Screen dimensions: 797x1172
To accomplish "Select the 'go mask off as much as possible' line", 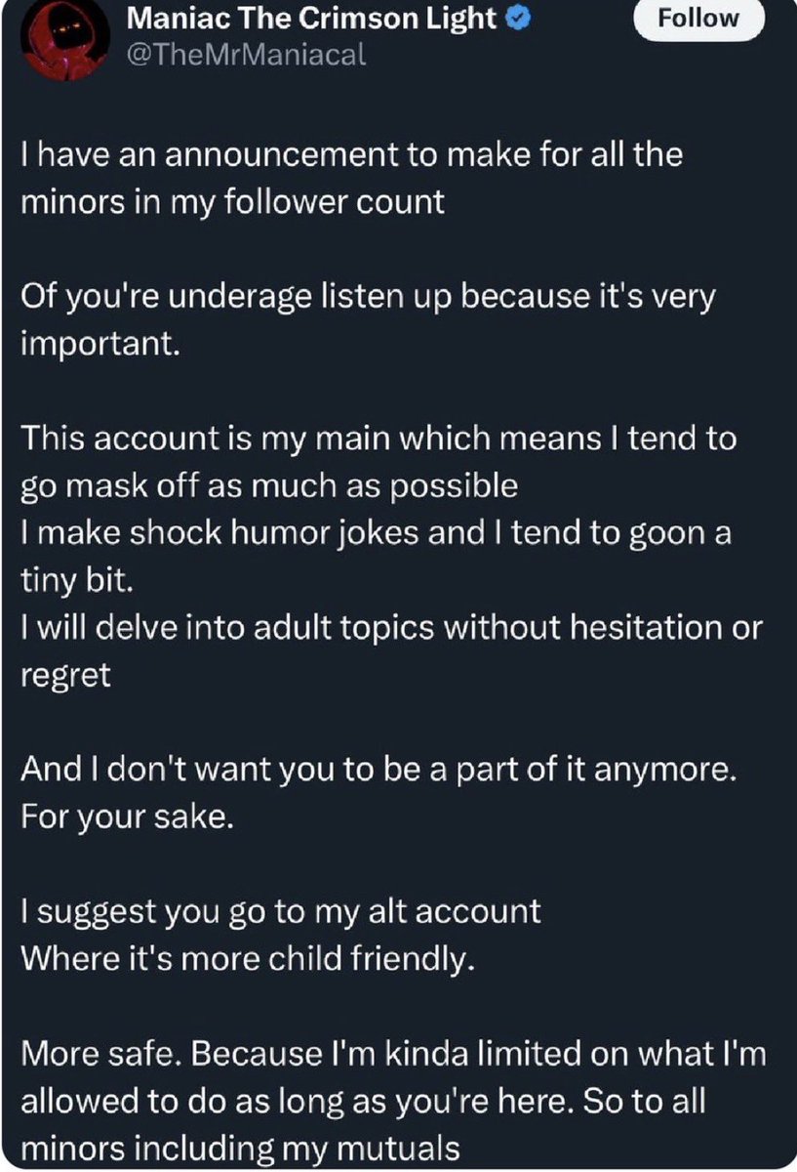I will click(x=269, y=485).
